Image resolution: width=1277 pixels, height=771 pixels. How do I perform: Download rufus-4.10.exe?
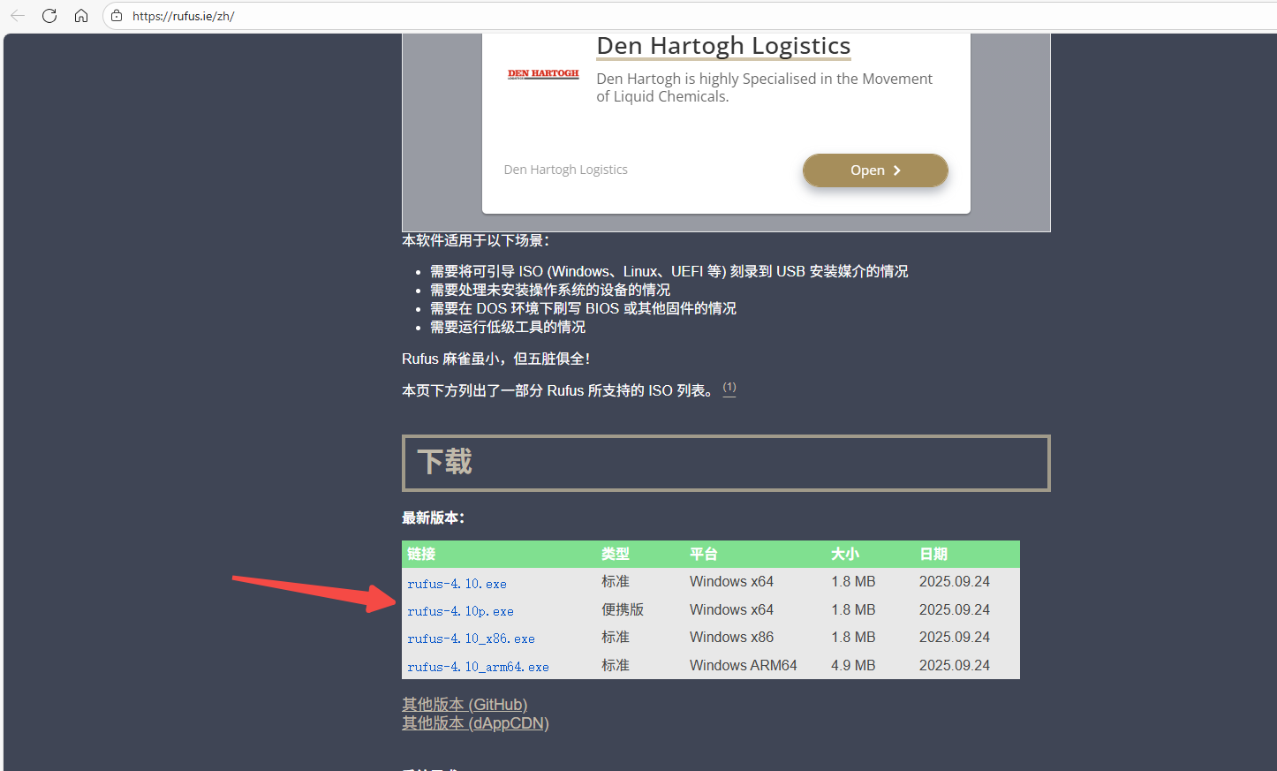tap(457, 584)
